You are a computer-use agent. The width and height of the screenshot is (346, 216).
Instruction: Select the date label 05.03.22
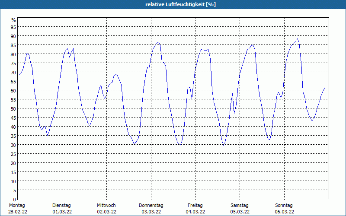pos(240,212)
